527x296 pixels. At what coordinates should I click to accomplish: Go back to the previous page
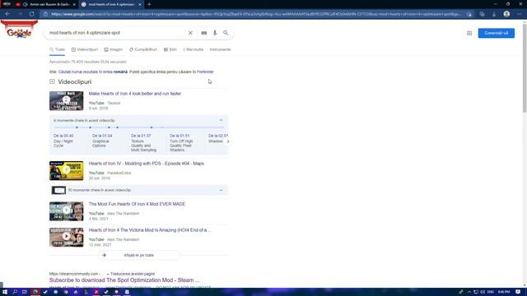pos(7,14)
